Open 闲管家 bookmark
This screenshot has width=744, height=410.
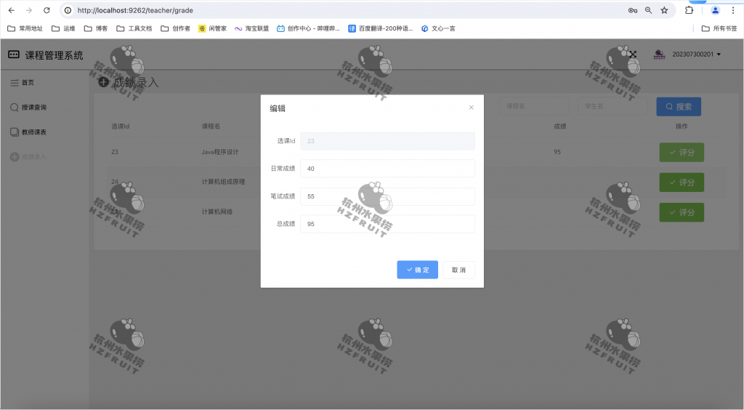coord(212,28)
